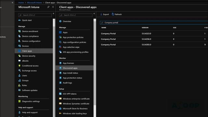Collapse the Client apps menu pane
208x117 pixels.
point(94,14)
